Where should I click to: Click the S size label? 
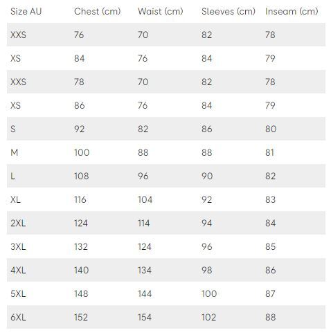tap(13, 129)
